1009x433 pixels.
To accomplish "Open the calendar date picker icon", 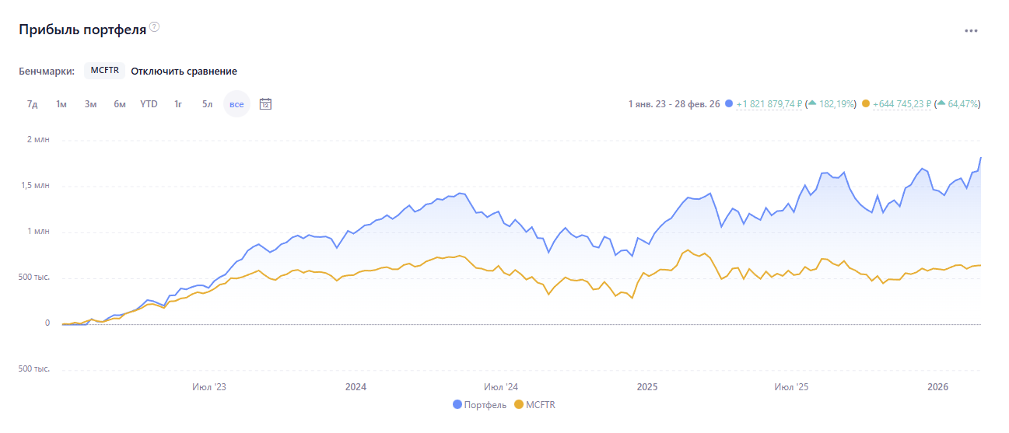I will pyautogui.click(x=265, y=103).
